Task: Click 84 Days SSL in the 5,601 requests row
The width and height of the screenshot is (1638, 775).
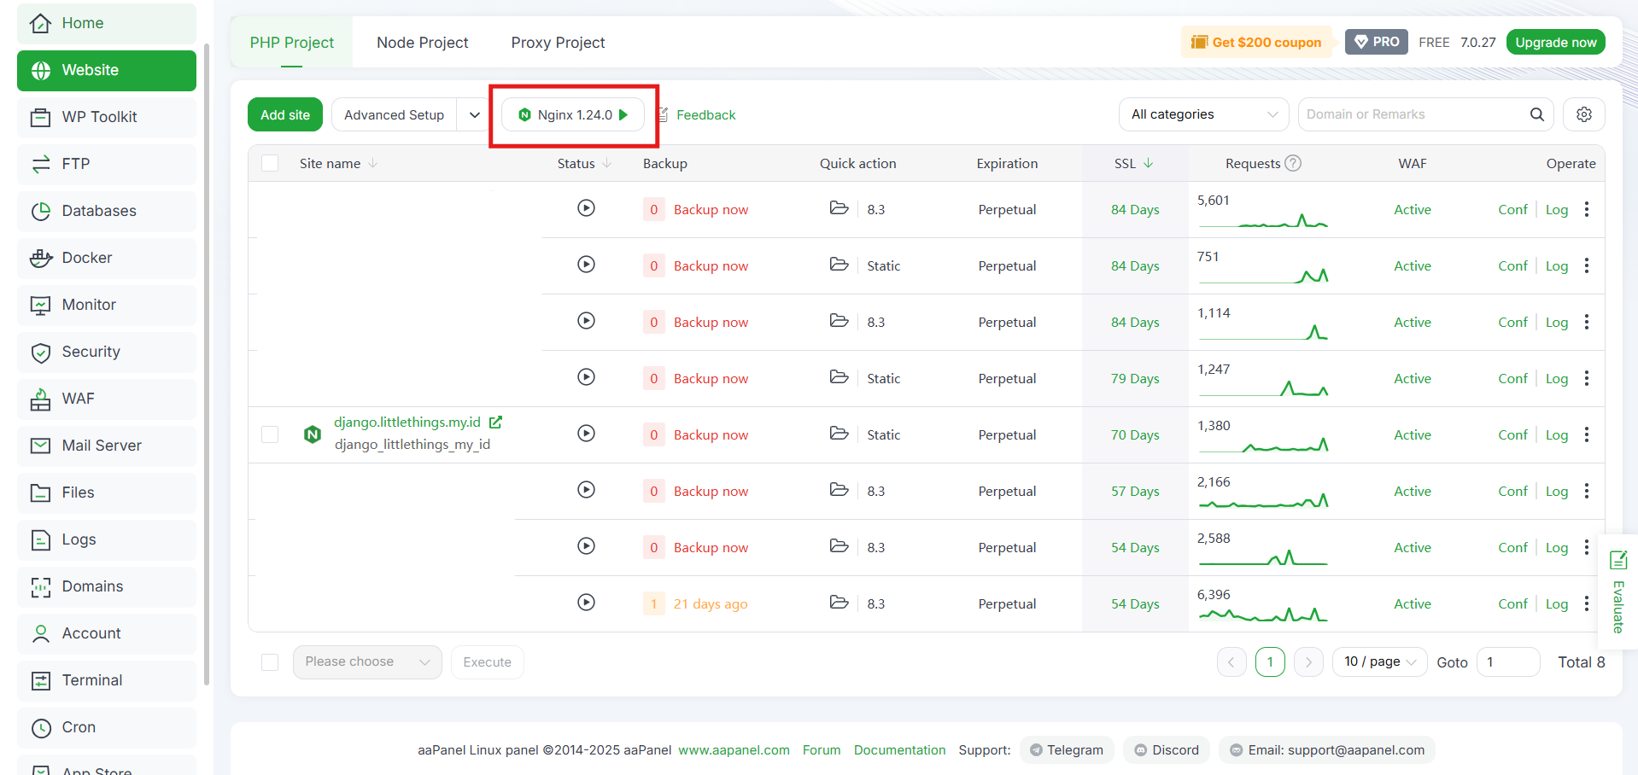Action: [1135, 210]
